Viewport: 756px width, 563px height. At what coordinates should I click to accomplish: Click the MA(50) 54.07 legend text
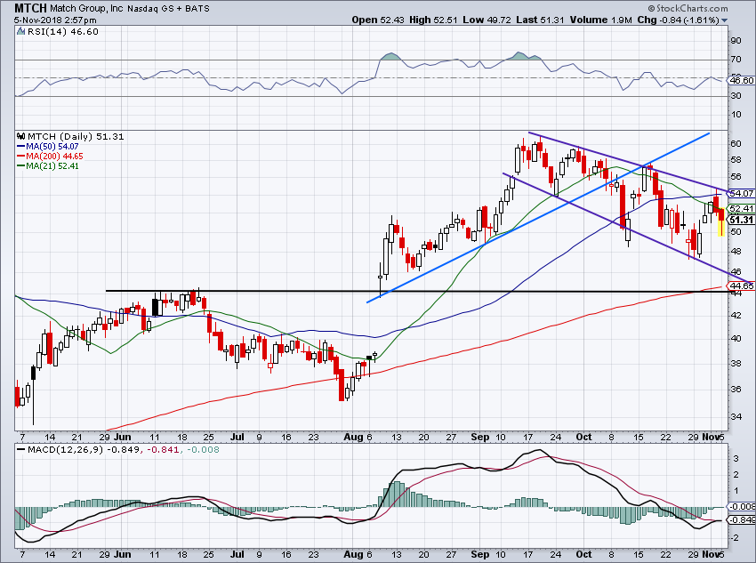coord(52,147)
